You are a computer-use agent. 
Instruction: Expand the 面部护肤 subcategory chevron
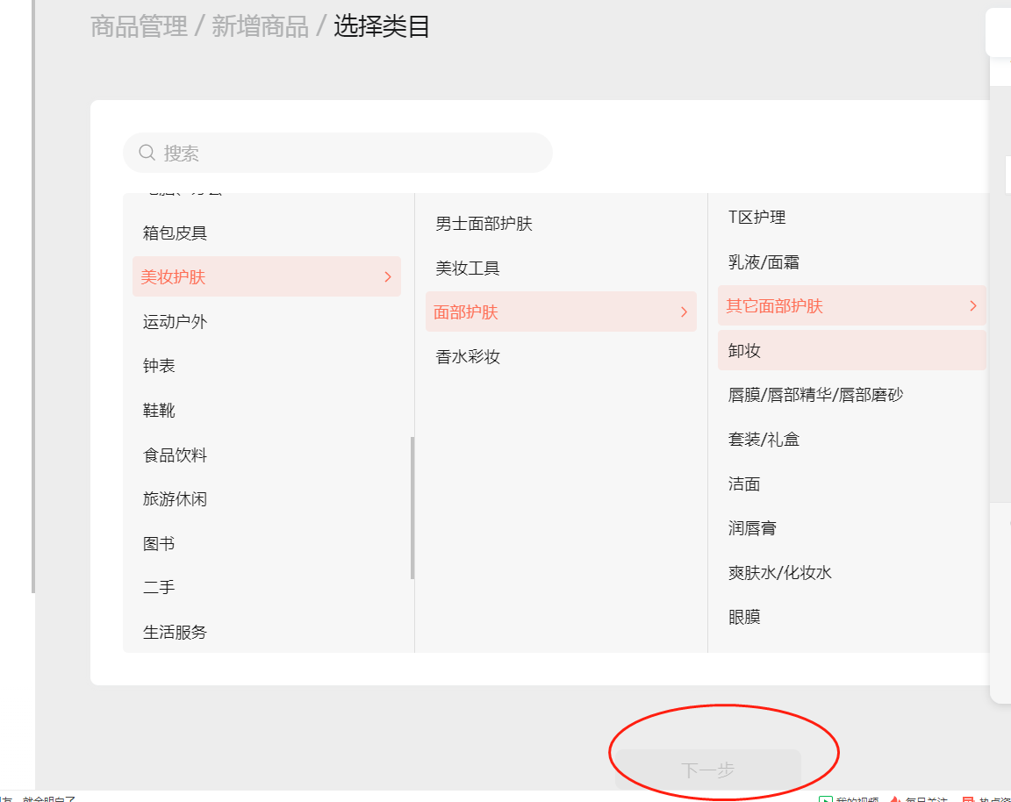click(x=684, y=312)
